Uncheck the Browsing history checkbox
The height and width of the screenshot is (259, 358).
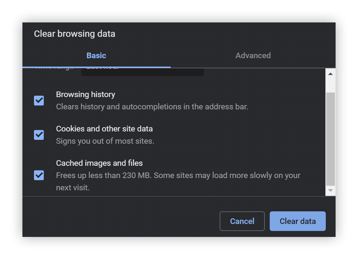[x=39, y=101]
